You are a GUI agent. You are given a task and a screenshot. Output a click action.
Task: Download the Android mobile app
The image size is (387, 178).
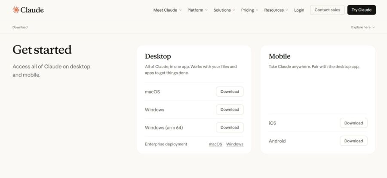tap(354, 141)
